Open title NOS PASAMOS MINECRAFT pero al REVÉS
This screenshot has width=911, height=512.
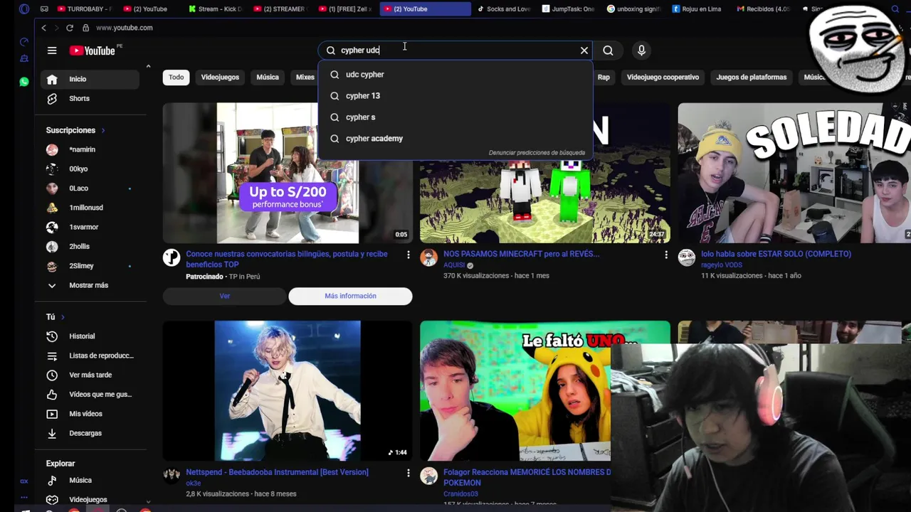click(522, 254)
